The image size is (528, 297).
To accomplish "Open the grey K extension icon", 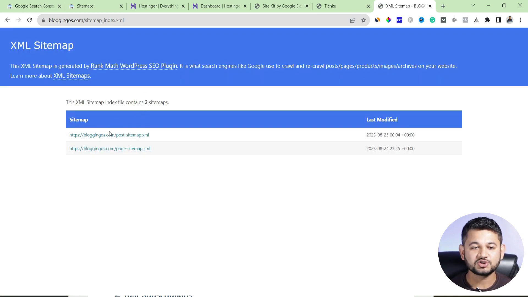I will tap(410, 20).
